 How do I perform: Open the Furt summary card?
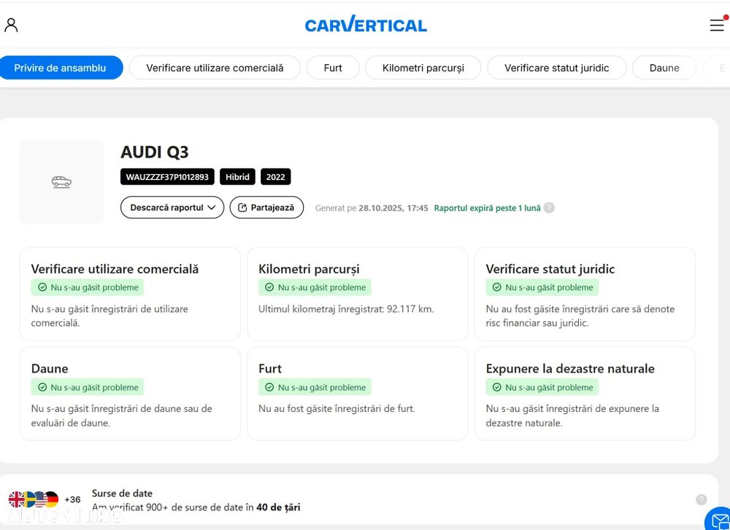point(358,394)
